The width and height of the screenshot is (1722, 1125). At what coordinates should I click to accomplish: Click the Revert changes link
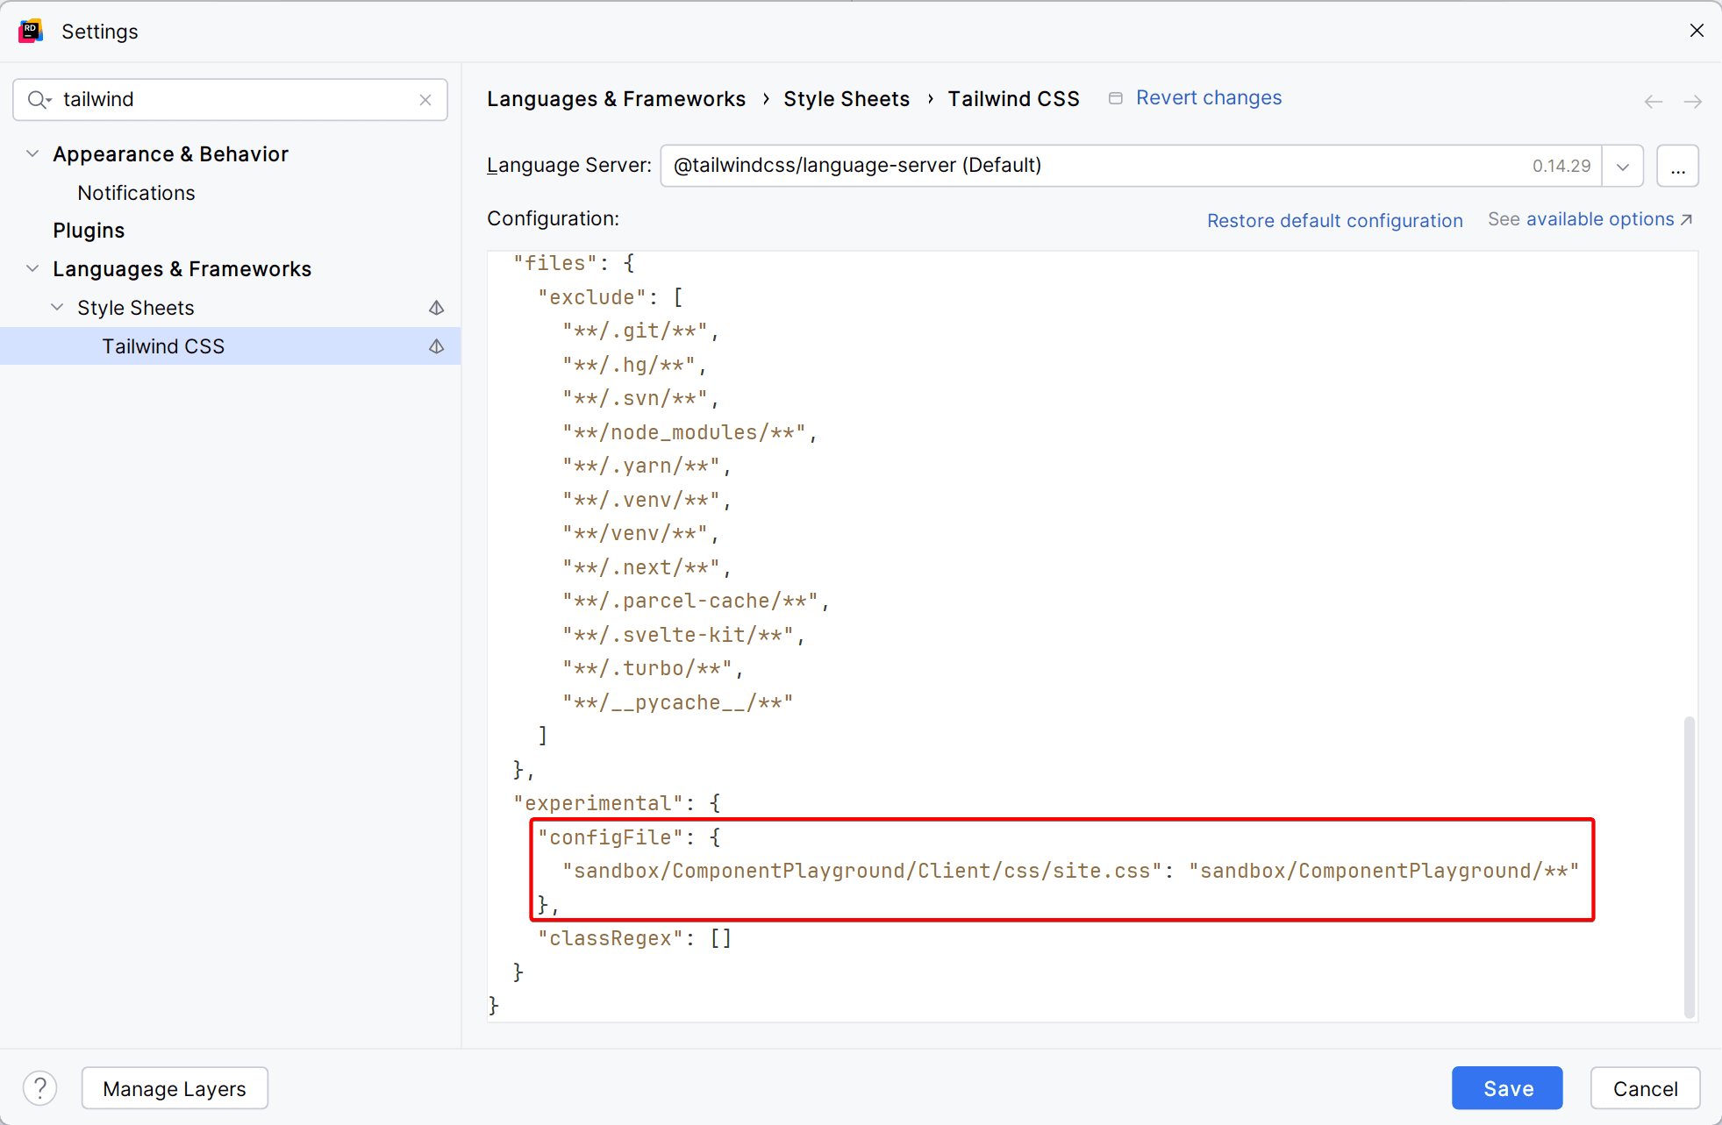click(1208, 98)
